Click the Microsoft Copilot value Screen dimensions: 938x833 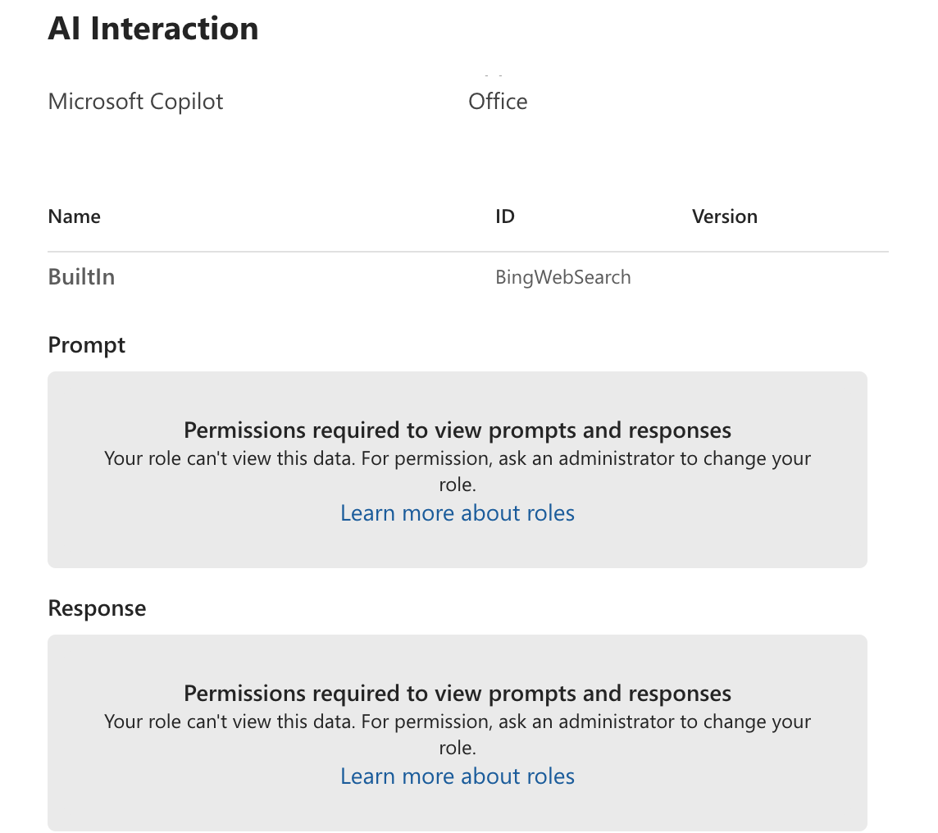point(136,102)
